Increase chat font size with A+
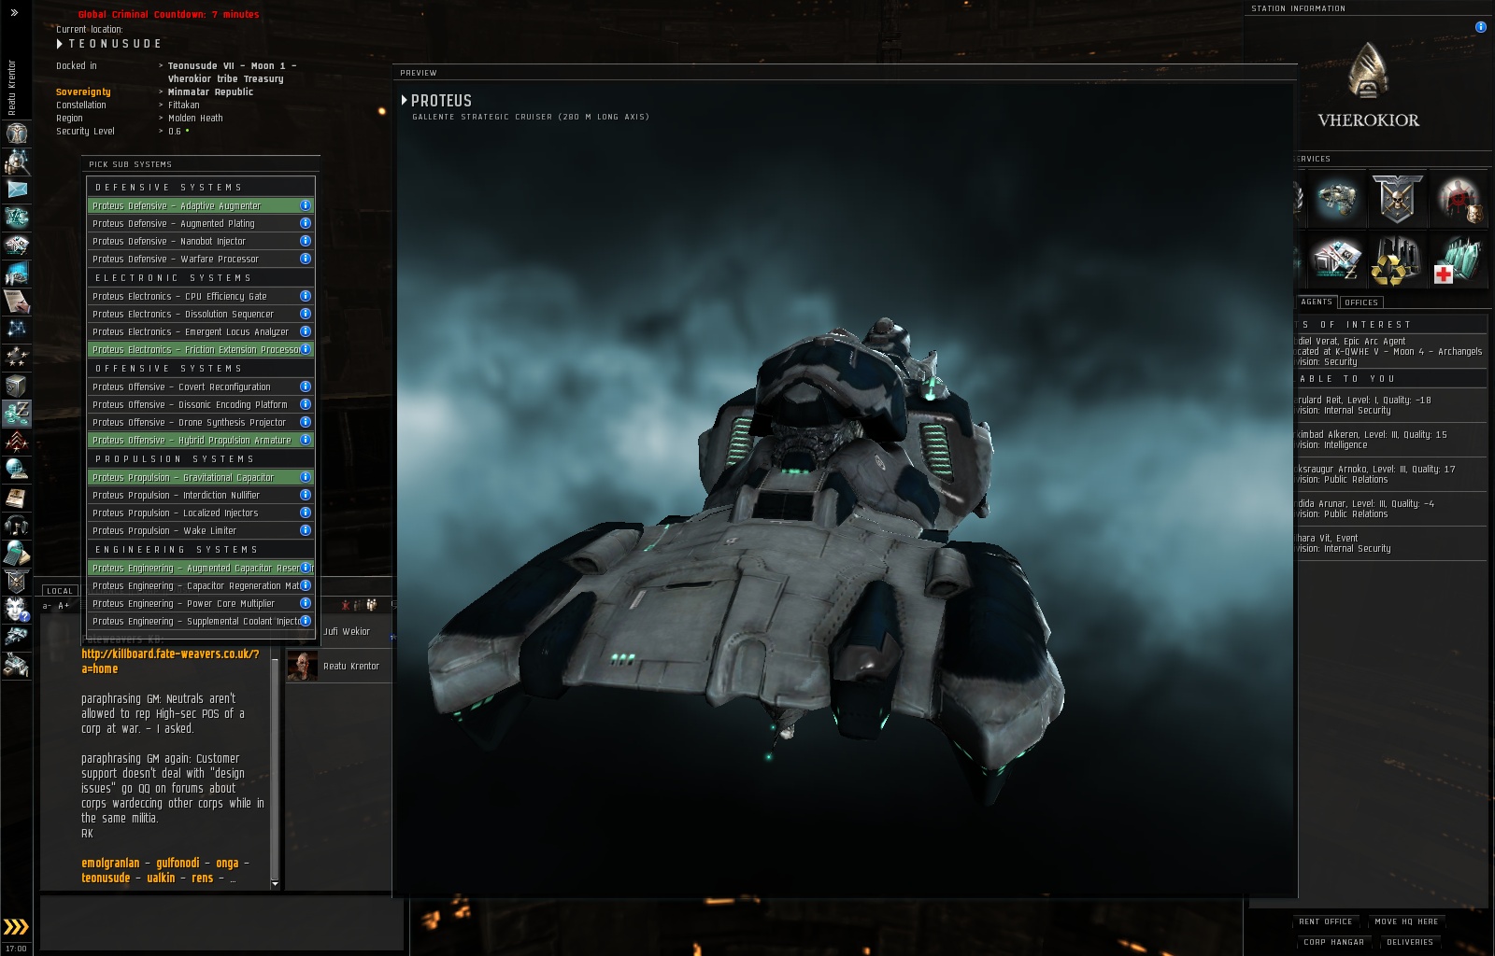This screenshot has width=1495, height=956. click(64, 606)
